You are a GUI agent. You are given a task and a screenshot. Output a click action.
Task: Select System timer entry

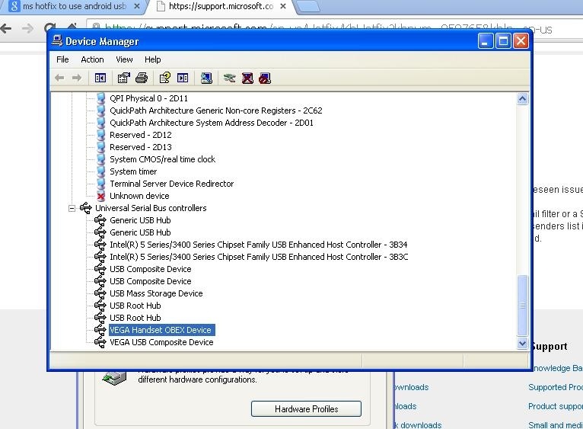(x=133, y=171)
